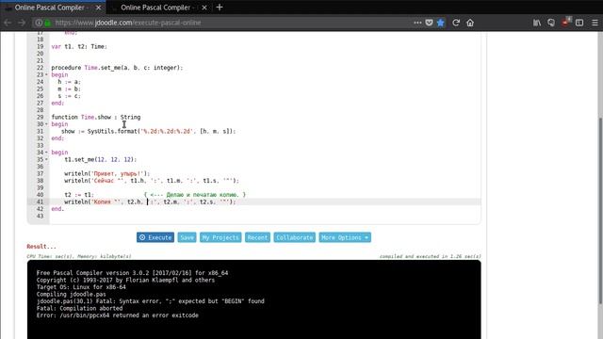Reload the page
The width and height of the screenshot is (603, 339).
(x=456, y=23)
